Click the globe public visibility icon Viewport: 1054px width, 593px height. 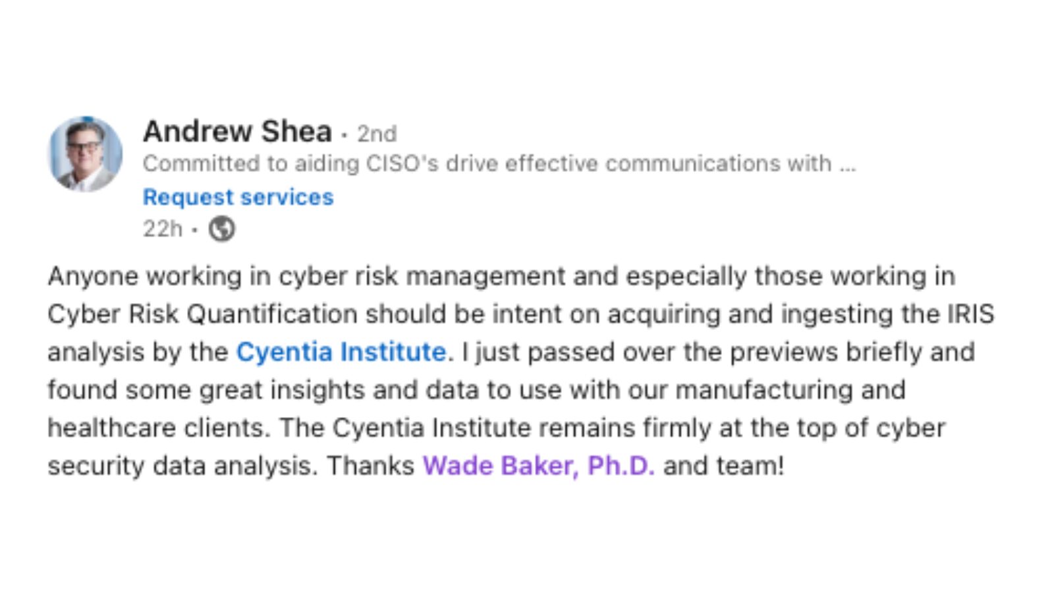pyautogui.click(x=222, y=229)
